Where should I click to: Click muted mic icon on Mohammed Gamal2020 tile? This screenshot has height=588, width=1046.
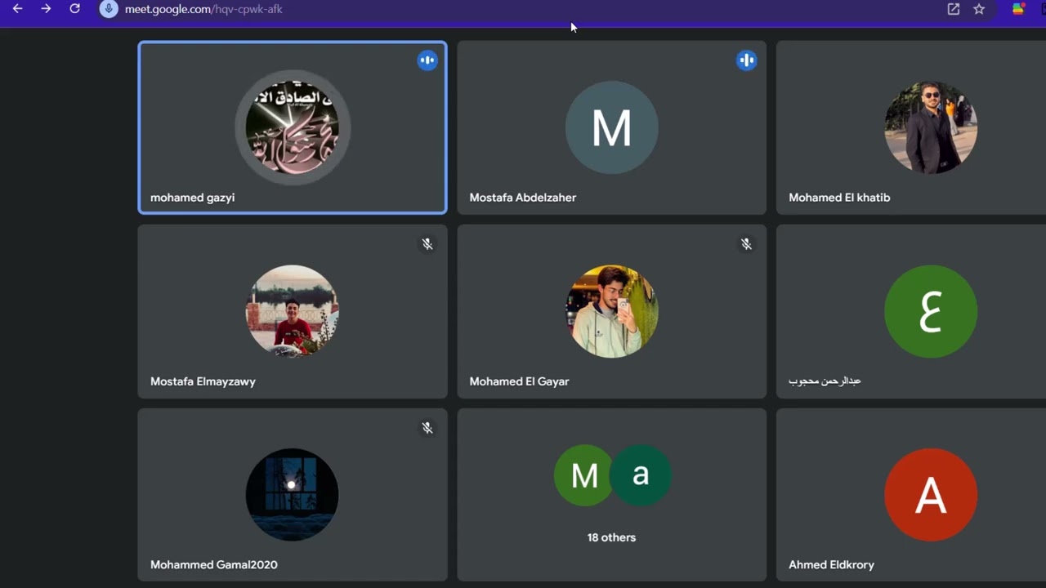pos(427,428)
